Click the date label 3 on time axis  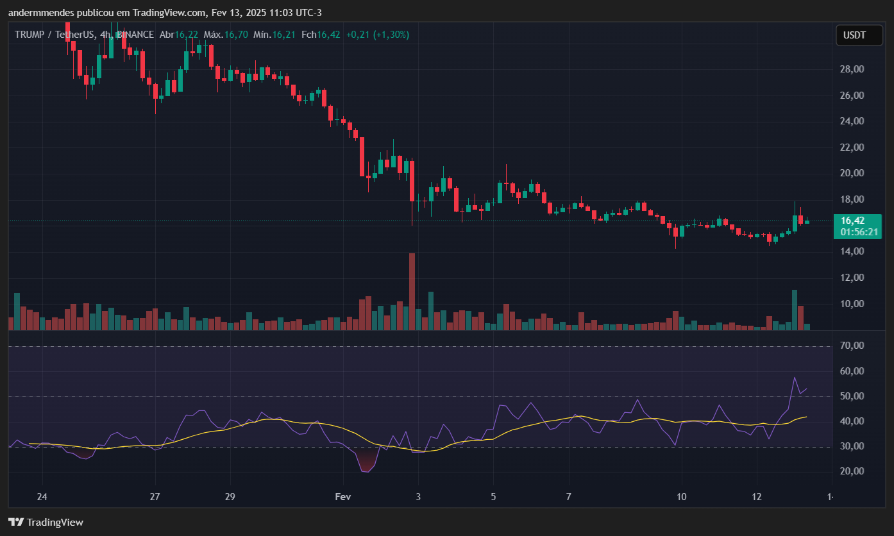point(418,497)
